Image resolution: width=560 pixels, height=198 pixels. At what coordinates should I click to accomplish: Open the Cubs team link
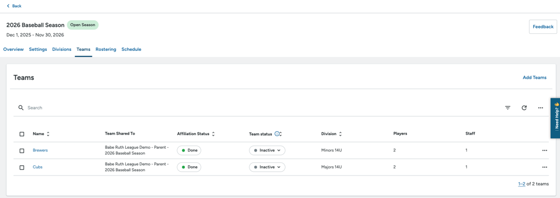point(38,167)
